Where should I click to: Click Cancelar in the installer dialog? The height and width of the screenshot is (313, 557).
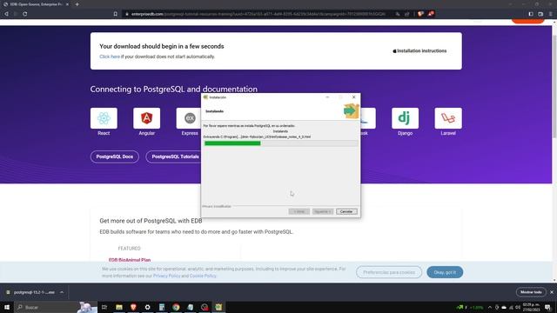pos(346,211)
